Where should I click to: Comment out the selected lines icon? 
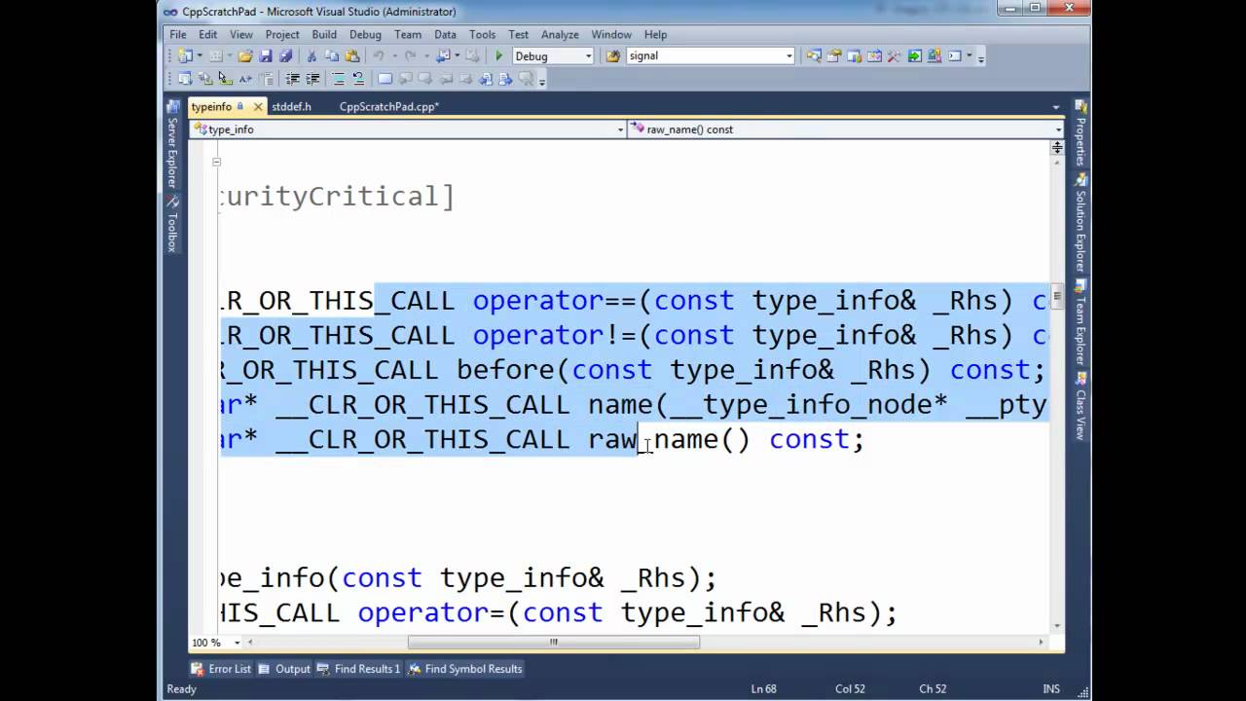pos(338,79)
